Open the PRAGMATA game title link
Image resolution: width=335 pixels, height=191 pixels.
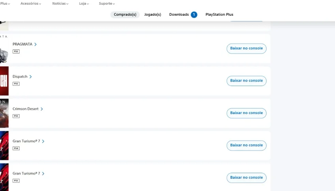pyautogui.click(x=22, y=44)
